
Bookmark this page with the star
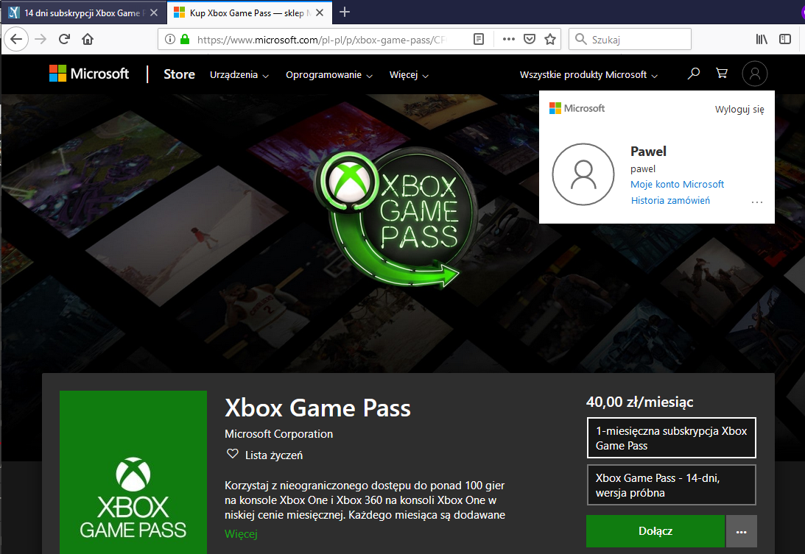coord(550,39)
